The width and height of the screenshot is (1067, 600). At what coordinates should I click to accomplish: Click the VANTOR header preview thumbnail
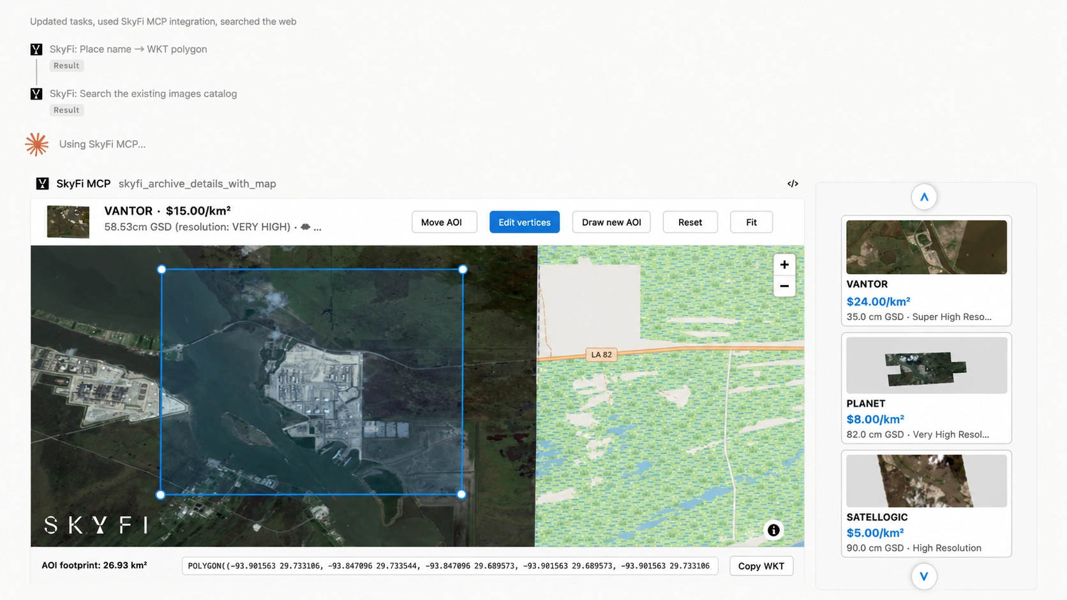[68, 222]
